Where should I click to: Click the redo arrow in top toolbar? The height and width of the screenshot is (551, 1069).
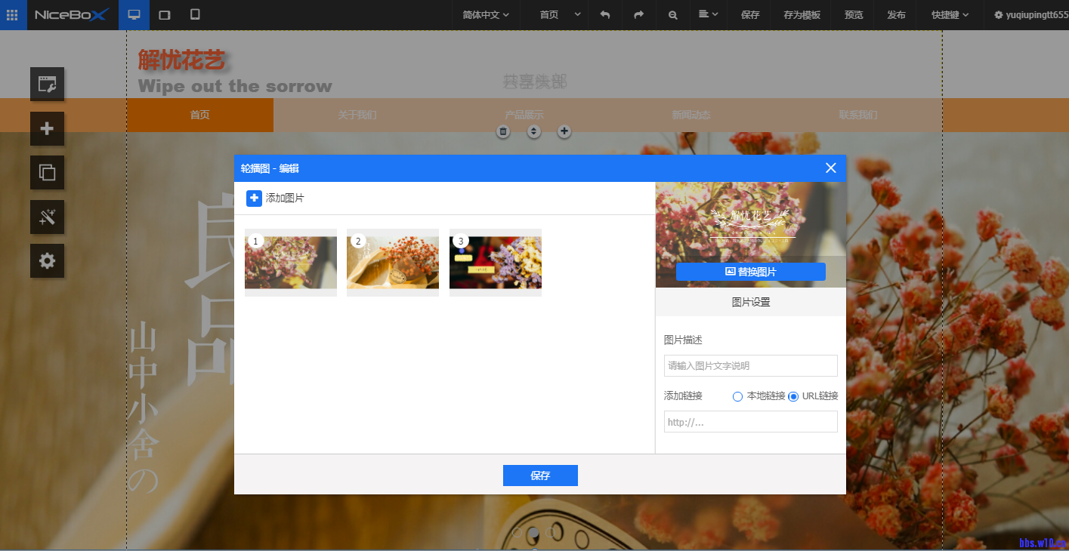pyautogui.click(x=638, y=14)
